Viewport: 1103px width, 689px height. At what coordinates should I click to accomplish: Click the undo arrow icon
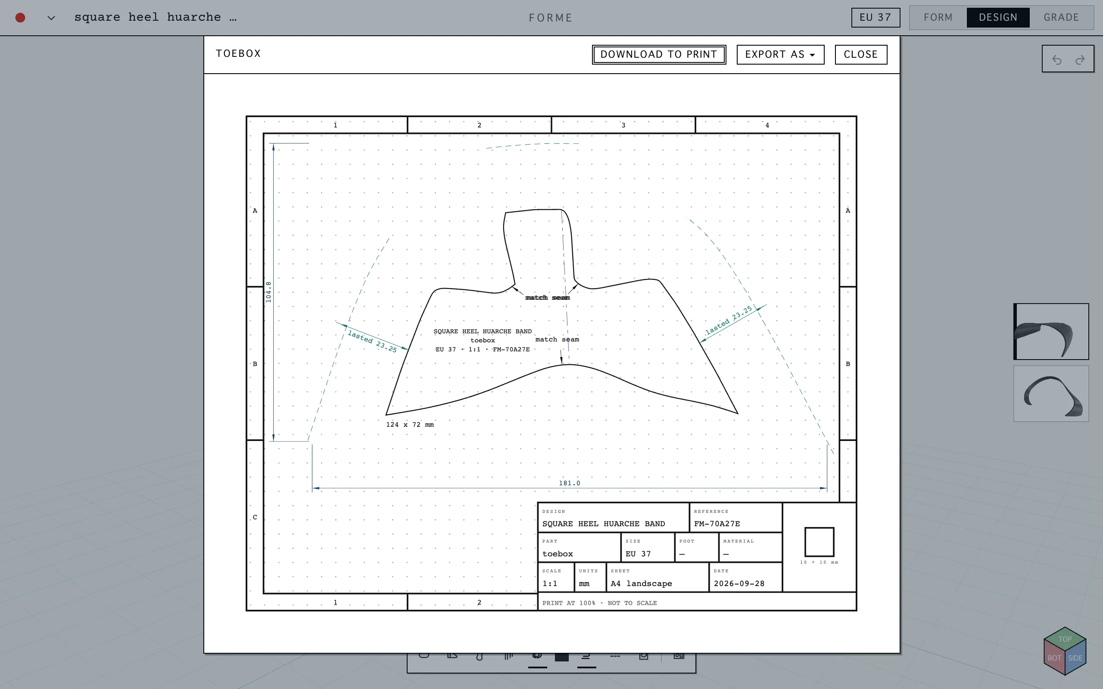click(x=1056, y=60)
